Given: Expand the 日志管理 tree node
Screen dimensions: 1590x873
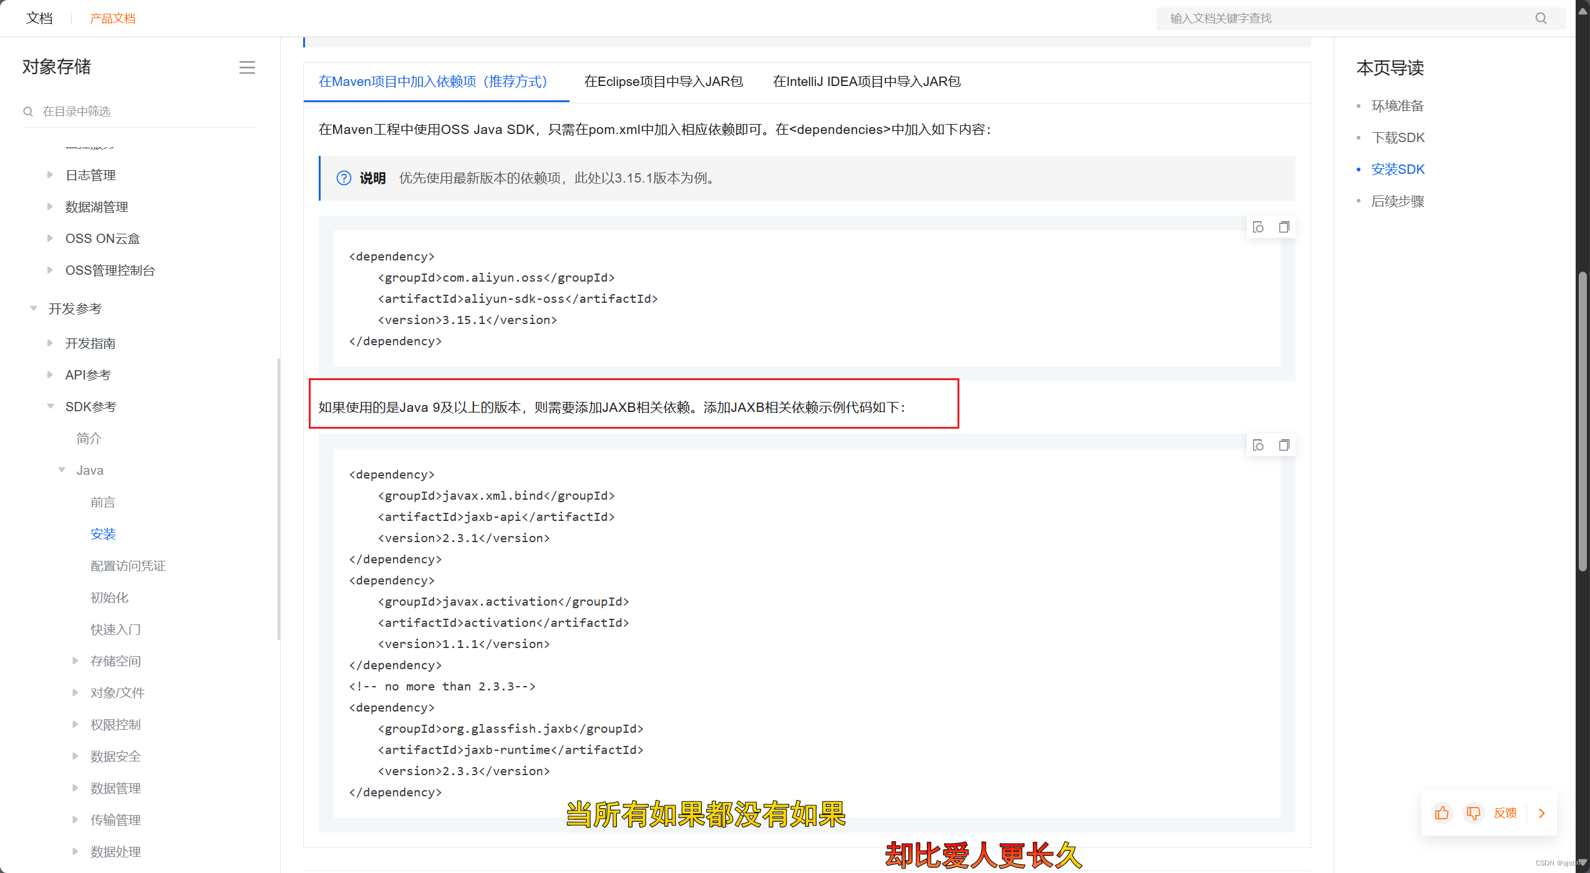Looking at the screenshot, I should (50, 175).
